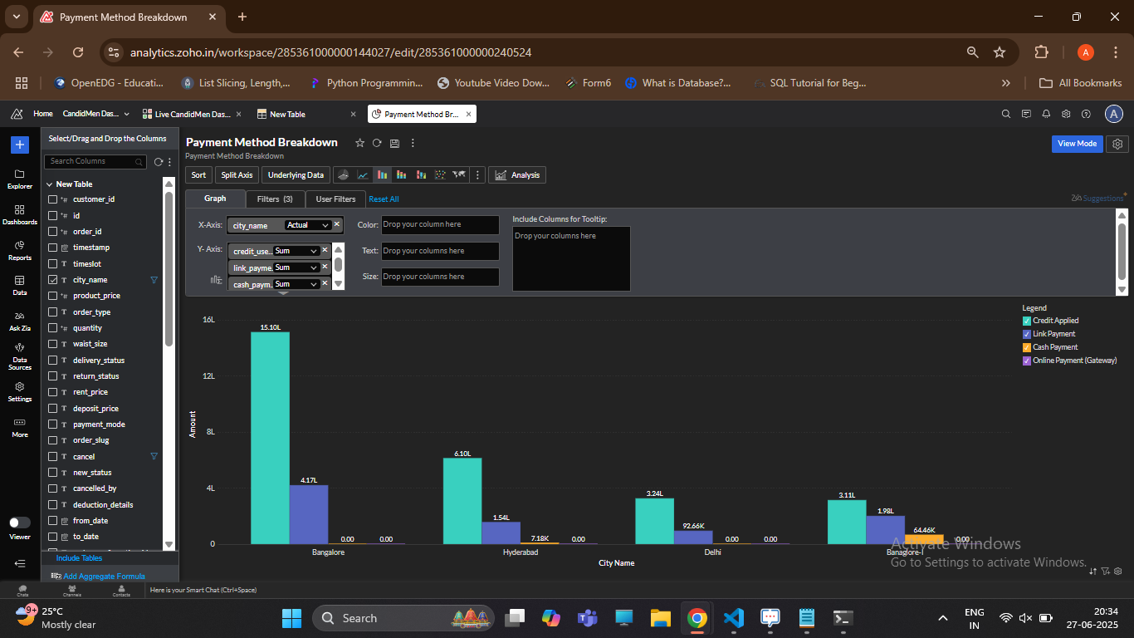Screen dimensions: 1134x638
Task: Open notifications bell icon
Action: click(1046, 114)
